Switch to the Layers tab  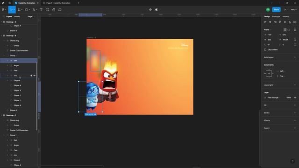pyautogui.click(x=9, y=17)
